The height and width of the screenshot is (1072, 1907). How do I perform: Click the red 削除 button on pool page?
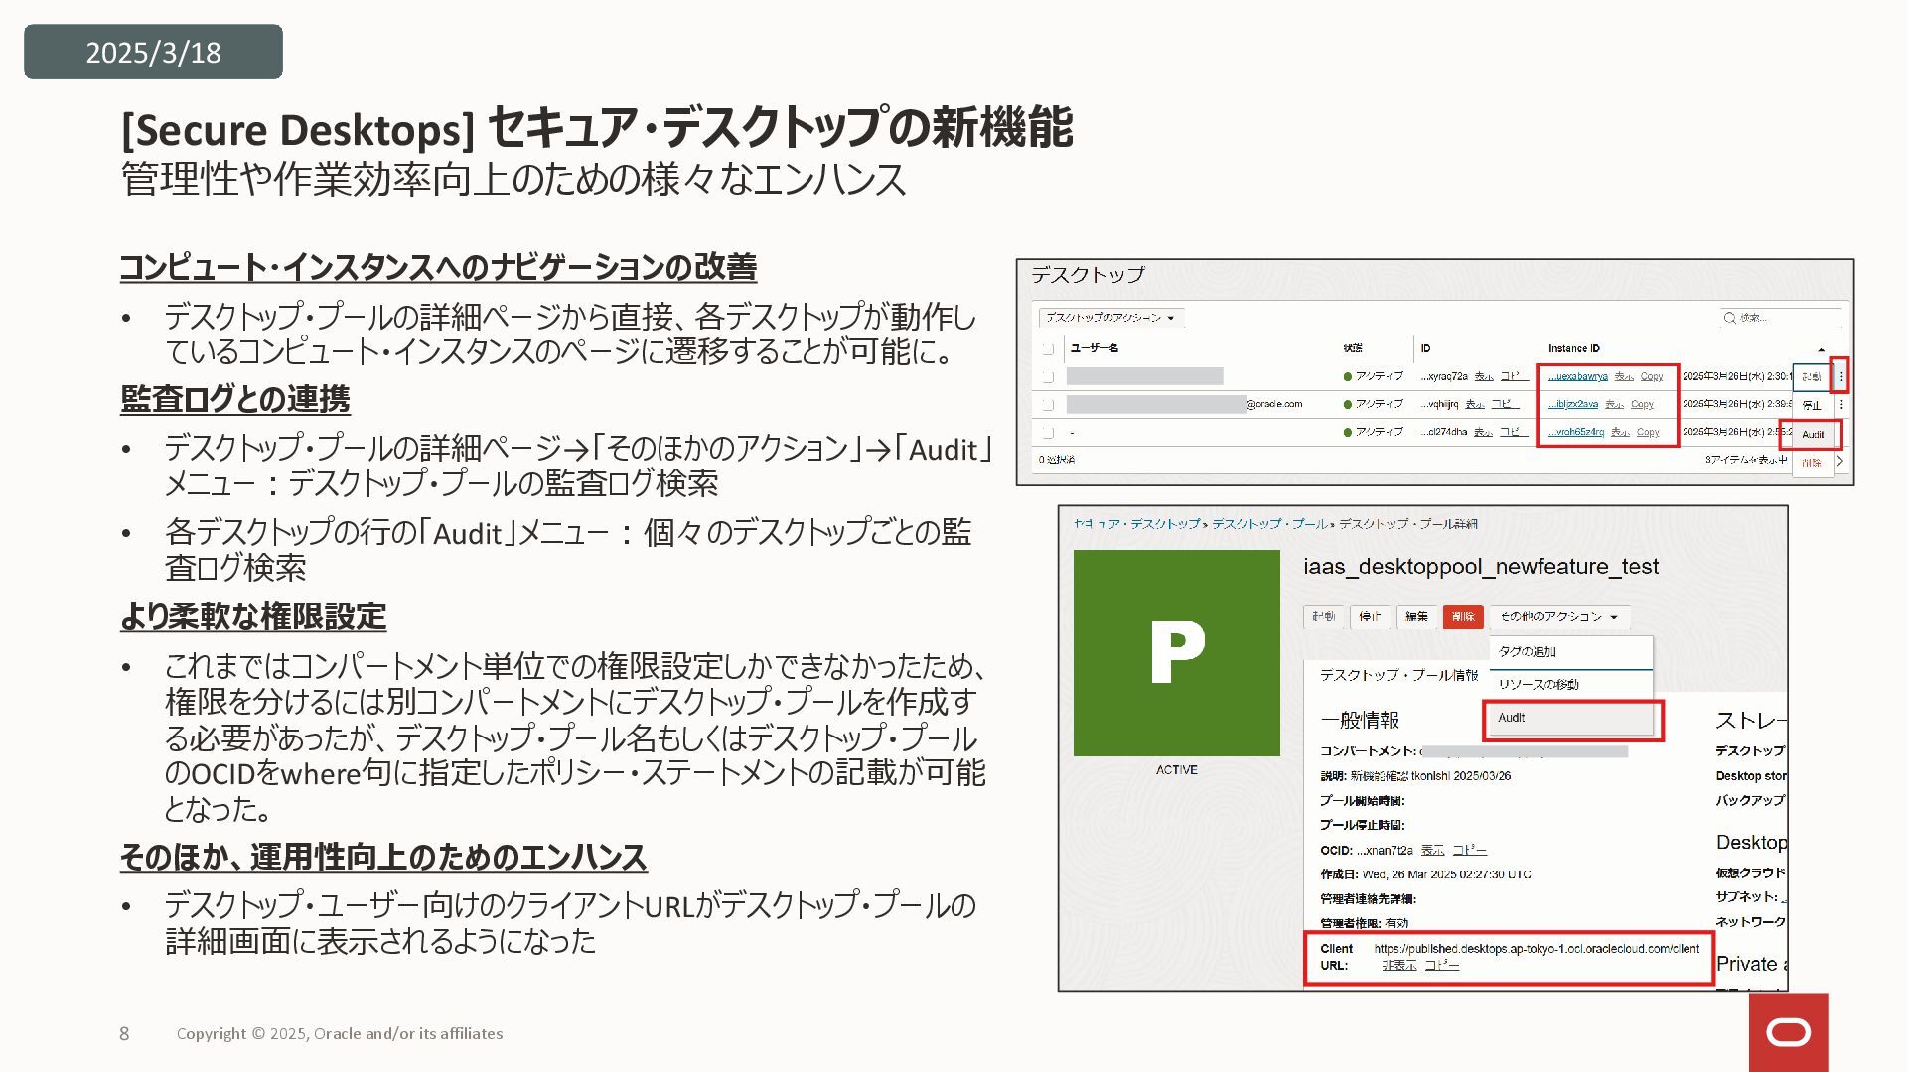[x=1462, y=617]
